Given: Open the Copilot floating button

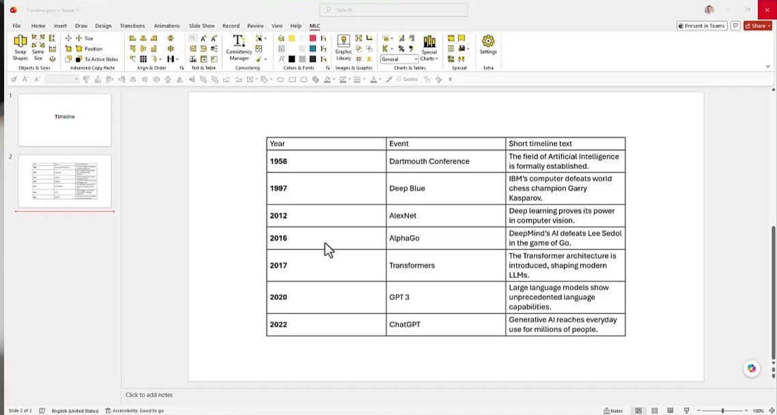Looking at the screenshot, I should tap(752, 369).
